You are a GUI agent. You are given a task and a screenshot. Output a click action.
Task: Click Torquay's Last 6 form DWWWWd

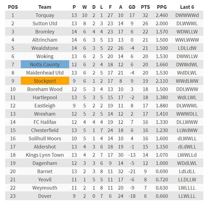pos(187,15)
